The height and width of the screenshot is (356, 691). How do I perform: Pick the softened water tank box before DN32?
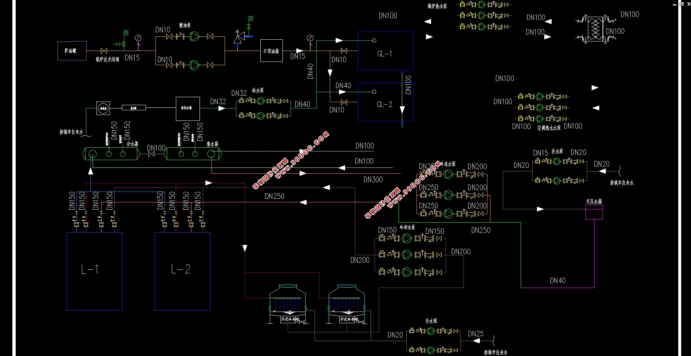pyautogui.click(x=188, y=108)
